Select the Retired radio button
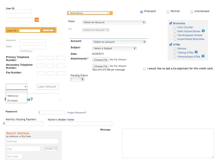220x165 pixels. [168, 11]
